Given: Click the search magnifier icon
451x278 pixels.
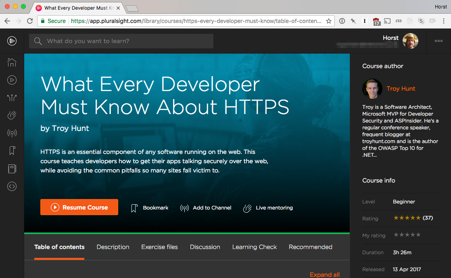Looking at the screenshot, I should pyautogui.click(x=38, y=41).
